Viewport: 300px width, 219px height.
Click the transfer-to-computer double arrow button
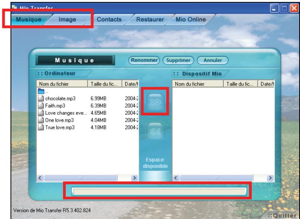155,131
